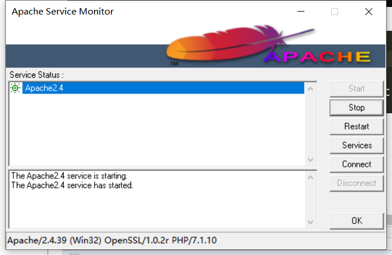Screen dimensions: 392x255
Task: Click service list scrollbar down arrow
Action: (310, 160)
